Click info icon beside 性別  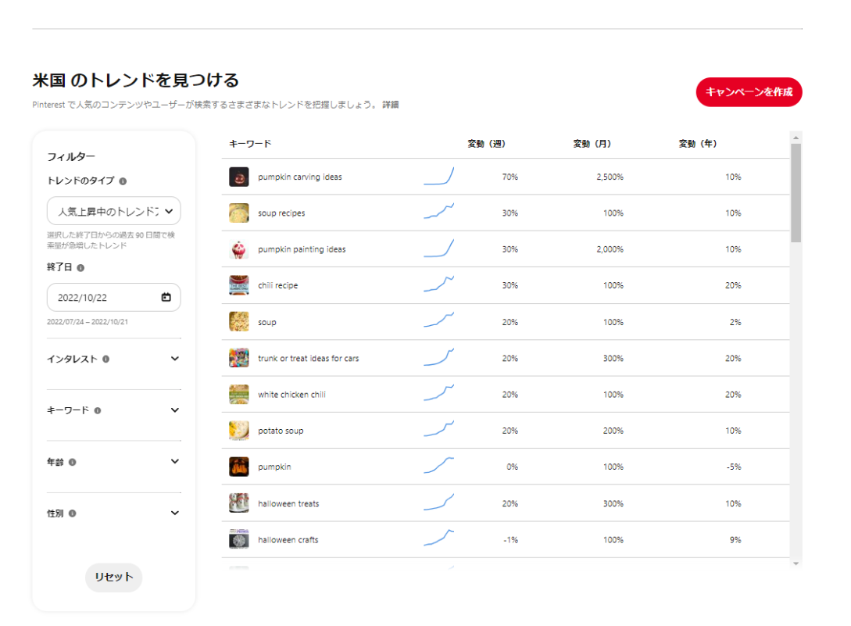72,513
